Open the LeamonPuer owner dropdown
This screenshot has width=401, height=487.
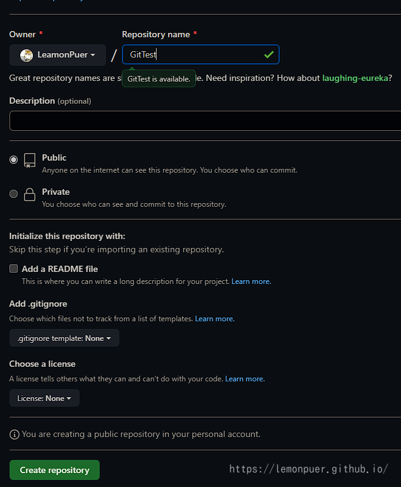point(57,55)
